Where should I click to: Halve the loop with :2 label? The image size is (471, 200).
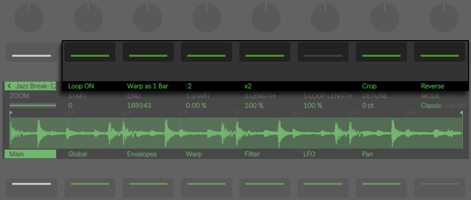[189, 86]
